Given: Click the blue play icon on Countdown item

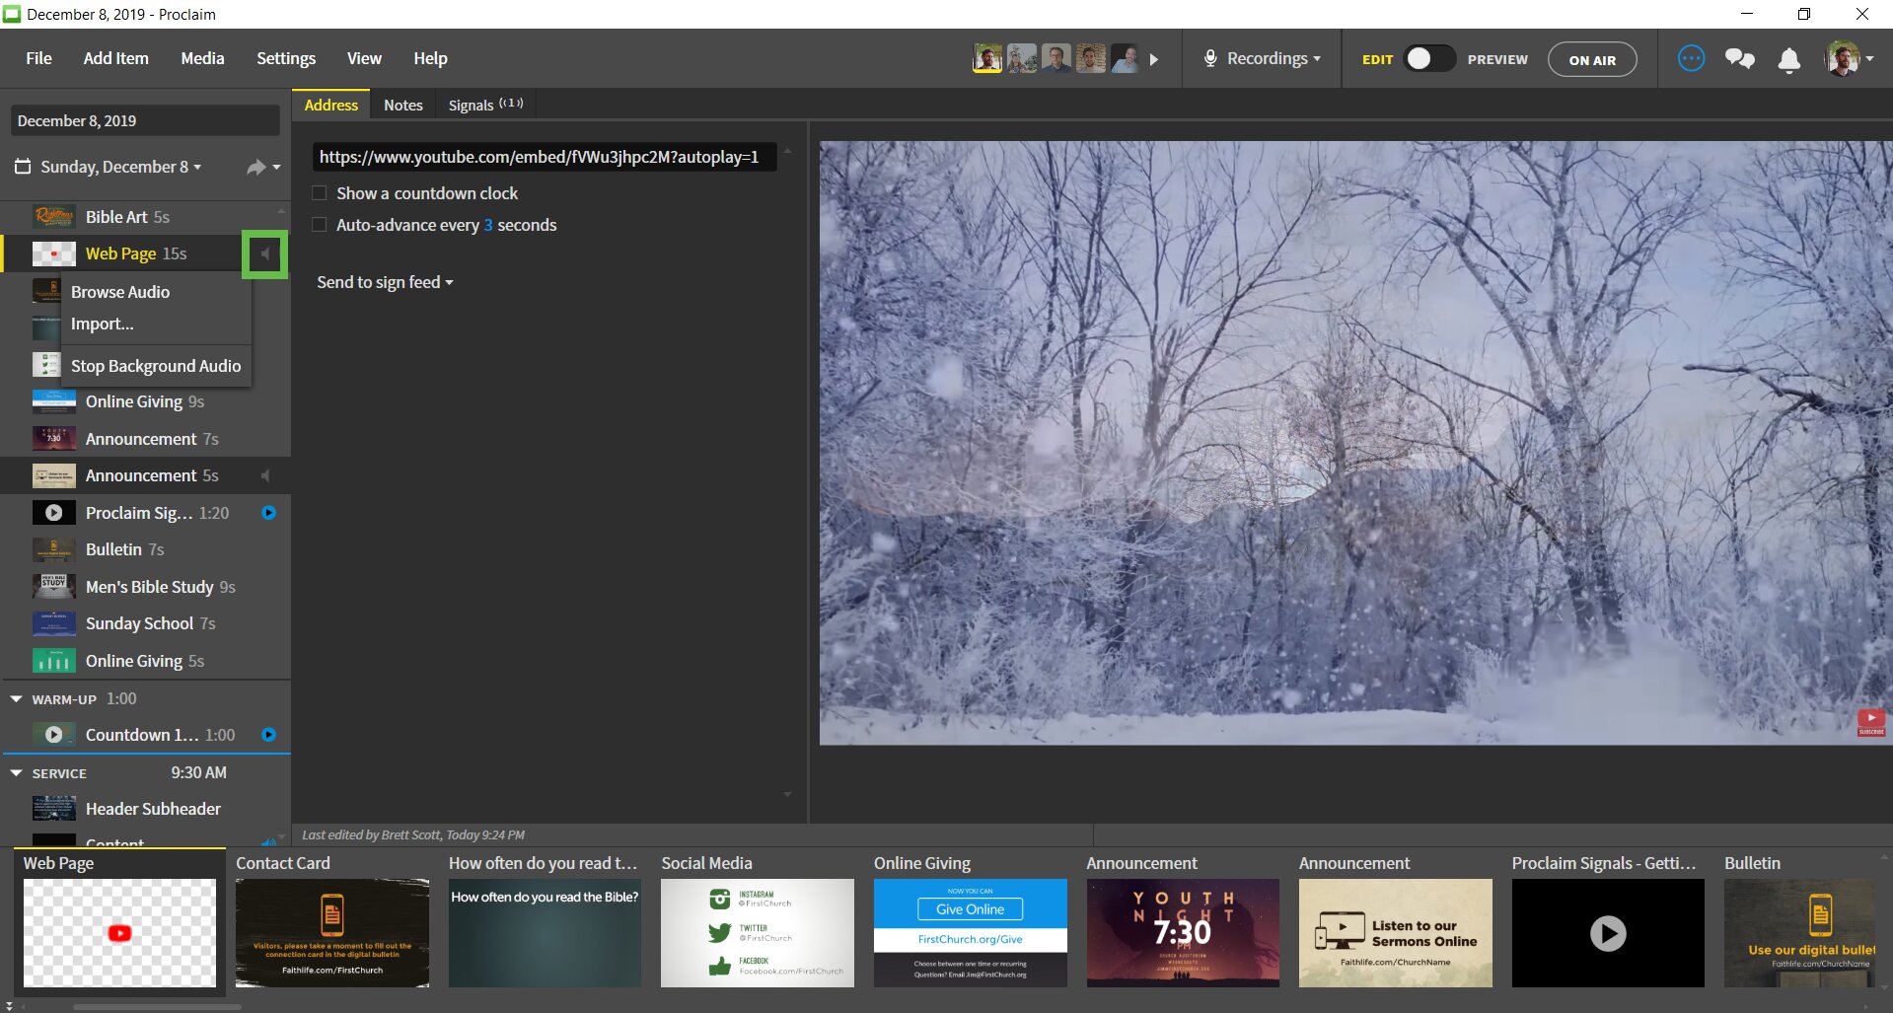Looking at the screenshot, I should pos(268,735).
